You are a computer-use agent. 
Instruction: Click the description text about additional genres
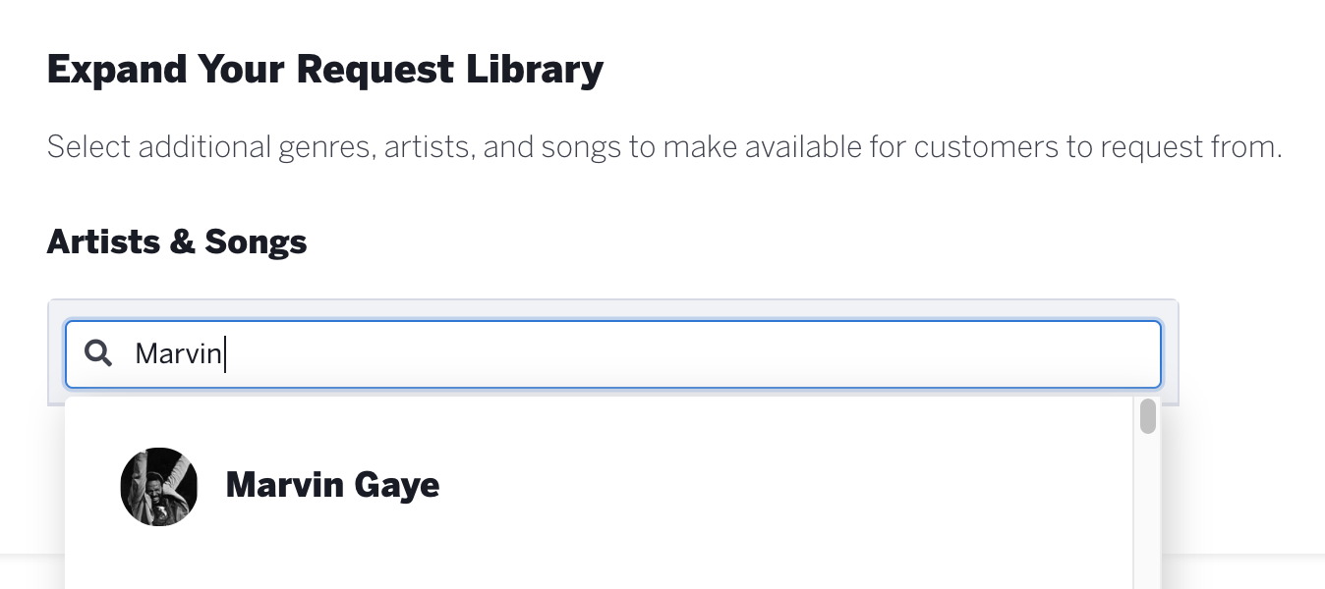(664, 147)
